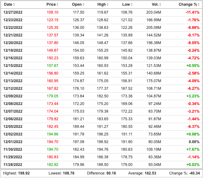Click the volume 175.07M cell
The height and width of the screenshot is (178, 203).
click(154, 81)
